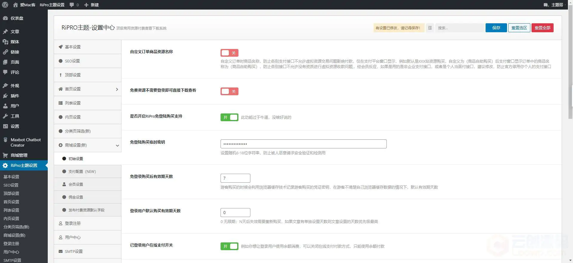The height and width of the screenshot is (263, 573).
Task: Click the page vertical scrollbar thumb
Action: pyautogui.click(x=570, y=62)
